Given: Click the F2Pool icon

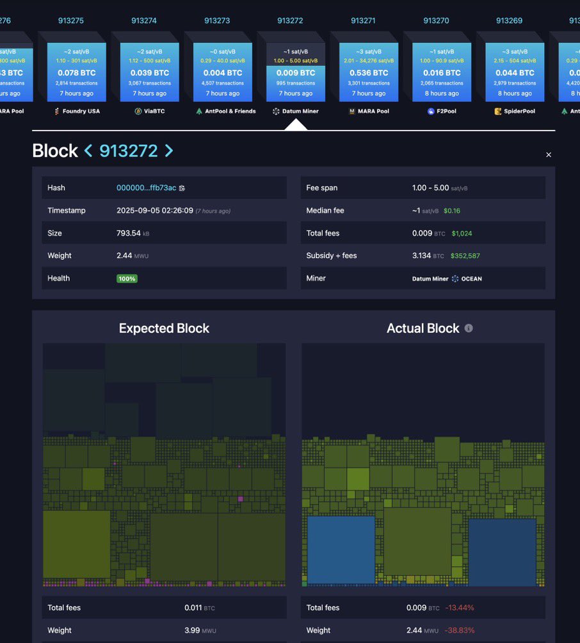Looking at the screenshot, I should pyautogui.click(x=431, y=111).
